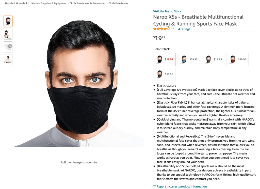This screenshot has width=260, height=189.
Task: Select the red mask color option
Action: (237, 59)
